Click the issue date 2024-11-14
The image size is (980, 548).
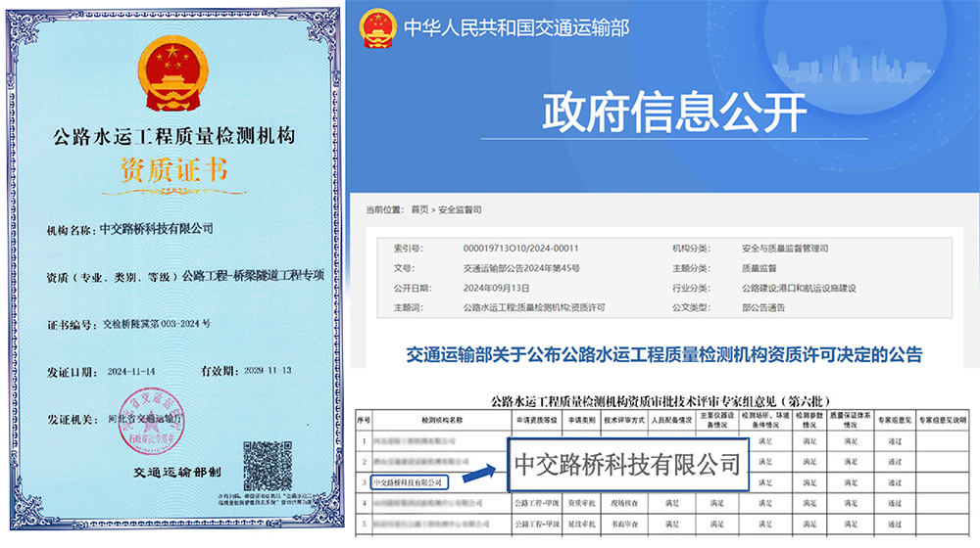tap(131, 371)
